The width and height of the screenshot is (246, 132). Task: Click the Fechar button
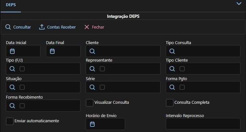94,27
